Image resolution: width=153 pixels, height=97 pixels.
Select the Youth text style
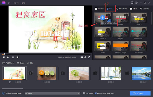103,46
